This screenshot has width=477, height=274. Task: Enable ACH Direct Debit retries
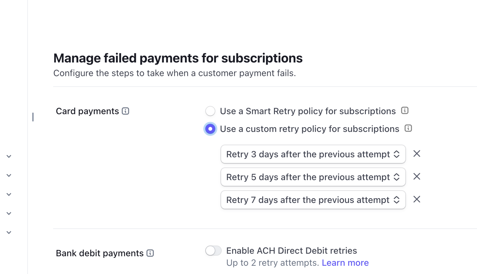coord(213,251)
